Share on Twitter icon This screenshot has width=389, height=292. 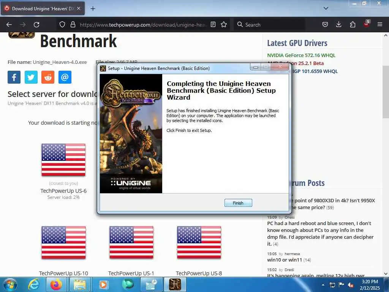(31, 77)
